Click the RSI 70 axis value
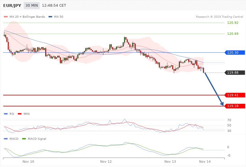This screenshot has width=246, height=167. point(229,120)
